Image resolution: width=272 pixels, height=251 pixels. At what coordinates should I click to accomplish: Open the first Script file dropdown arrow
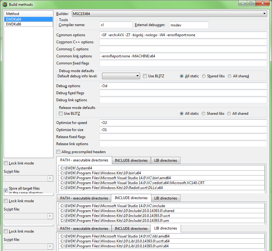pyautogui.click(x=50, y=179)
